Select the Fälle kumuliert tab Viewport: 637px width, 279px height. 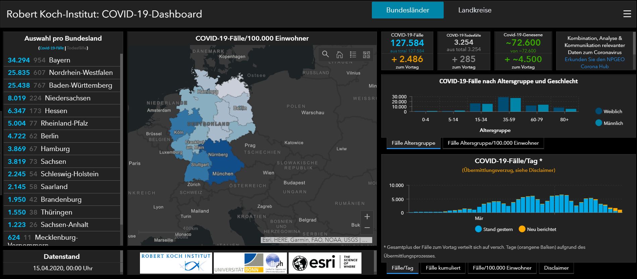[443, 268]
